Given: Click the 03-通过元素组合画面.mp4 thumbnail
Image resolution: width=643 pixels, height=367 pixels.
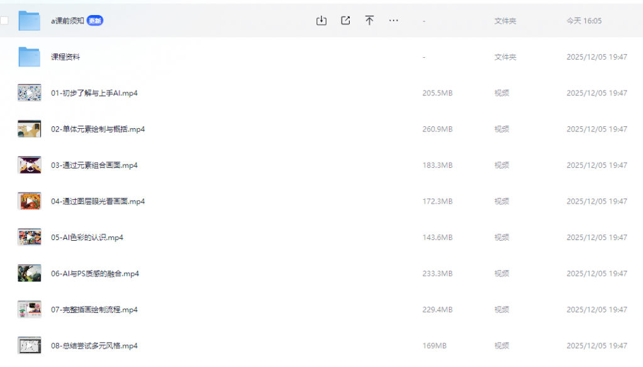Looking at the screenshot, I should coord(30,165).
